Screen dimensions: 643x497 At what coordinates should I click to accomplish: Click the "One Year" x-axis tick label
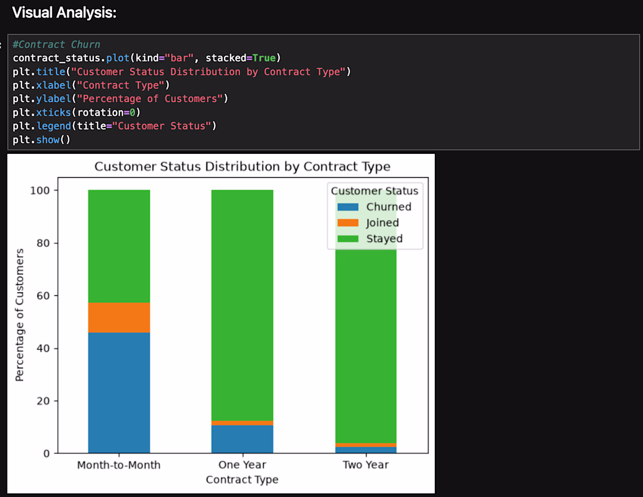243,465
